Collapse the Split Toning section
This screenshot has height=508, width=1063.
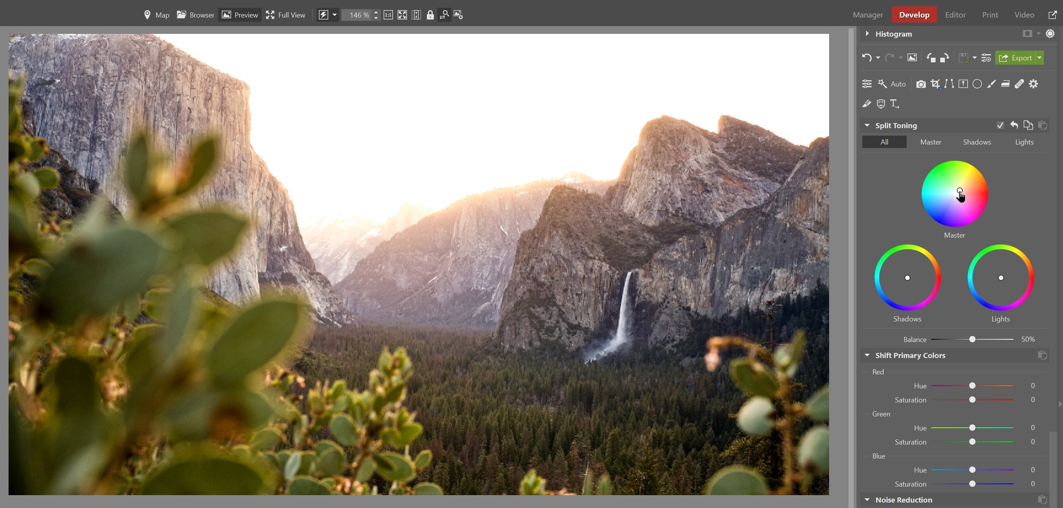(867, 125)
